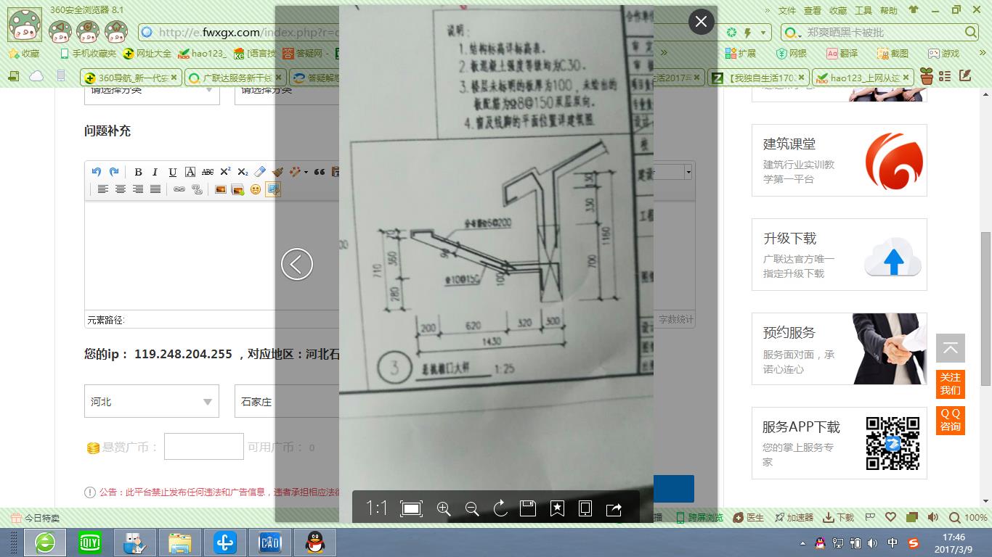Screen dimensions: 992x557
Task: Open the 文件 menu
Action: click(787, 11)
